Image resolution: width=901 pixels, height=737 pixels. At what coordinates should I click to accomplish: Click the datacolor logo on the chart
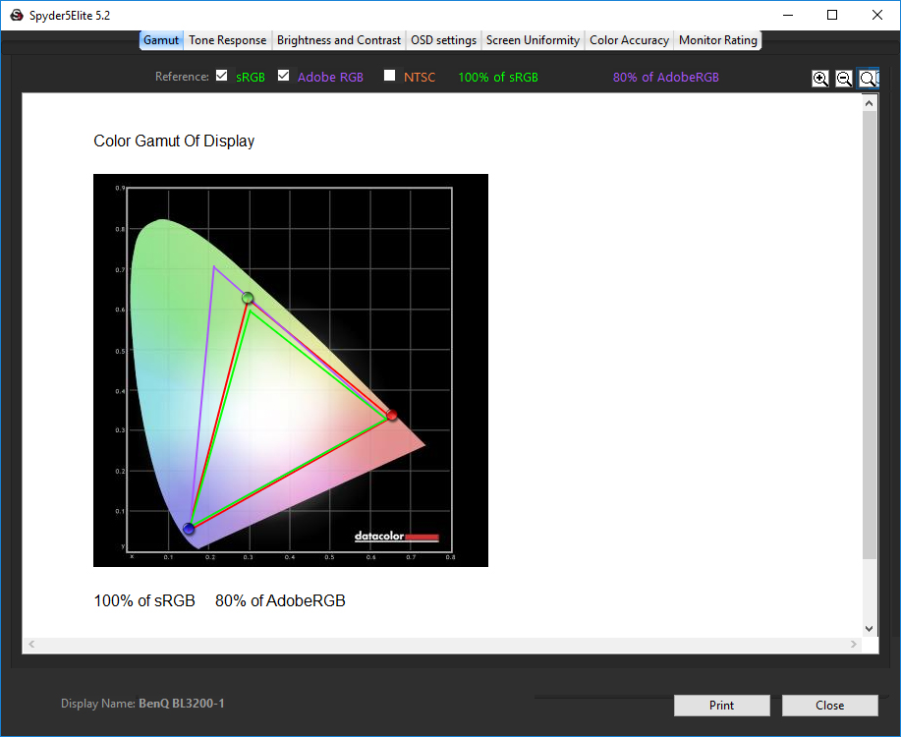tap(396, 537)
